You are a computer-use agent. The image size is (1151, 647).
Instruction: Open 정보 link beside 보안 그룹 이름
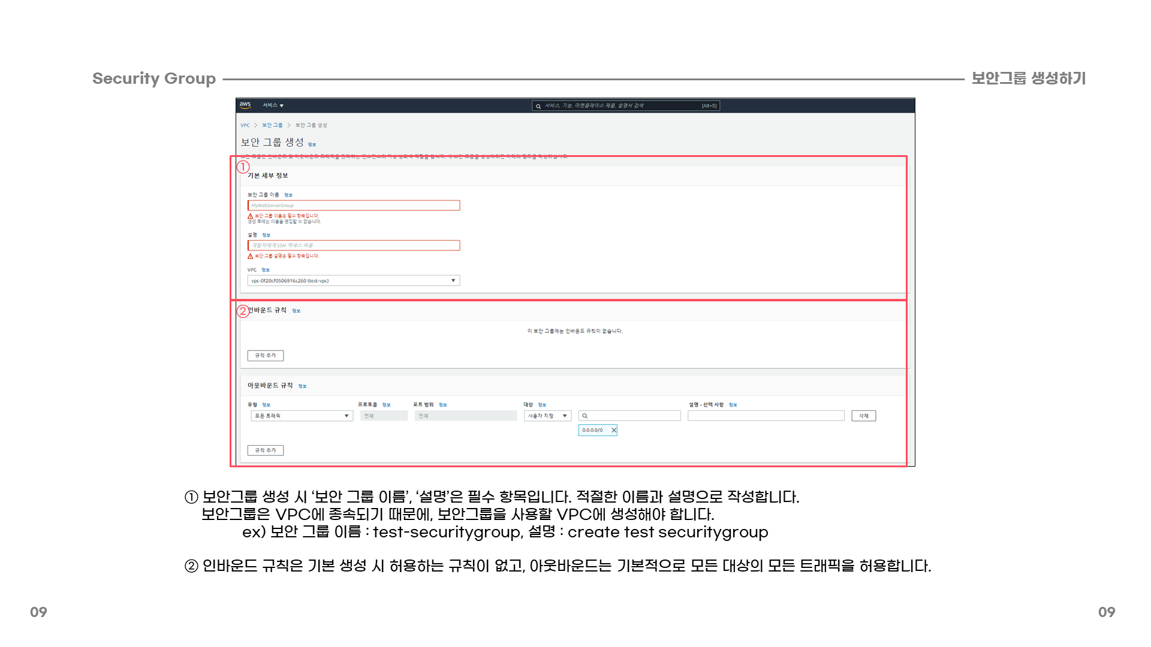click(x=288, y=195)
